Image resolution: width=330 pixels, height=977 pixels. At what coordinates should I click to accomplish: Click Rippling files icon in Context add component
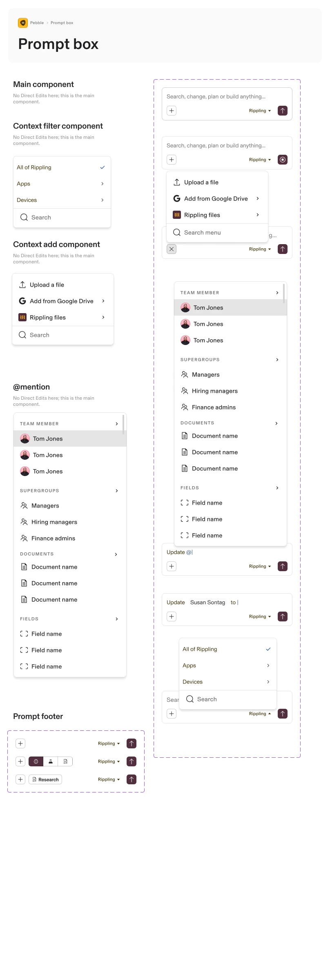(x=22, y=317)
